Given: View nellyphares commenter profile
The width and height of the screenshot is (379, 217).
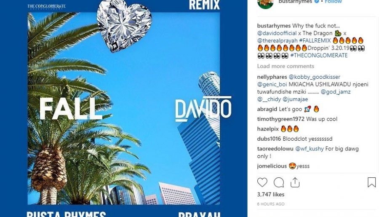Looking at the screenshot, I should point(272,77).
